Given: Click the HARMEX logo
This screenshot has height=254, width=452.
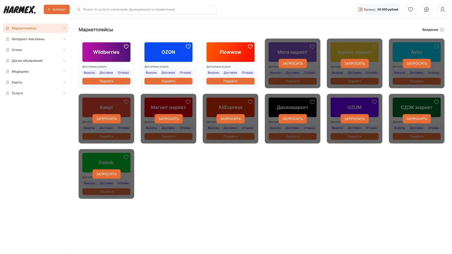Looking at the screenshot, I should [20, 9].
